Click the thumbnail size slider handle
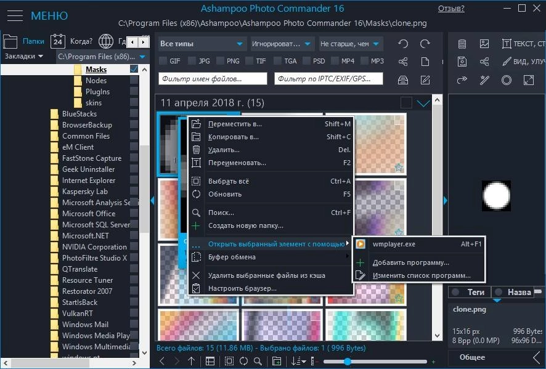Viewport: 546px width, 369px height. point(347,362)
